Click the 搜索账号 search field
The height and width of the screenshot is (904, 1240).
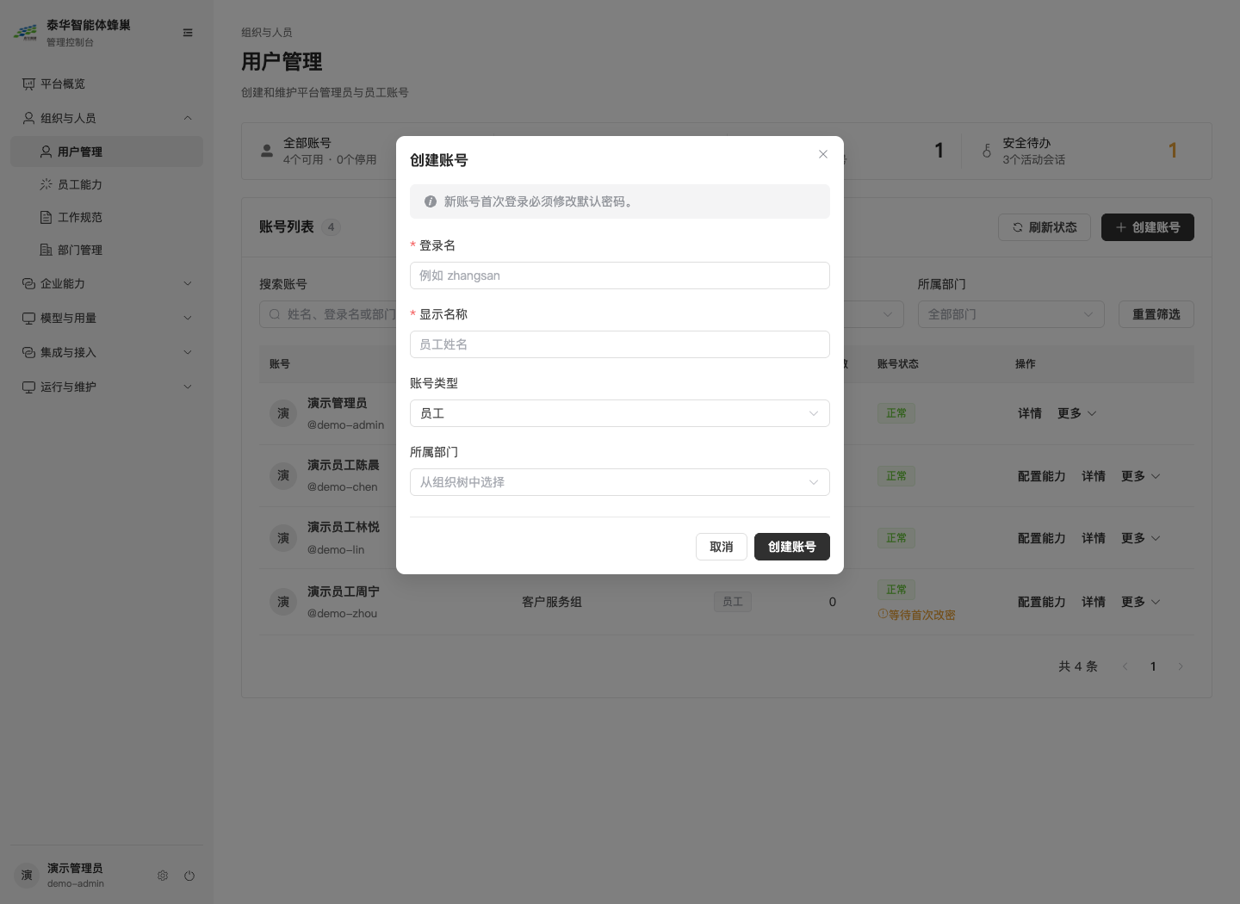328,314
